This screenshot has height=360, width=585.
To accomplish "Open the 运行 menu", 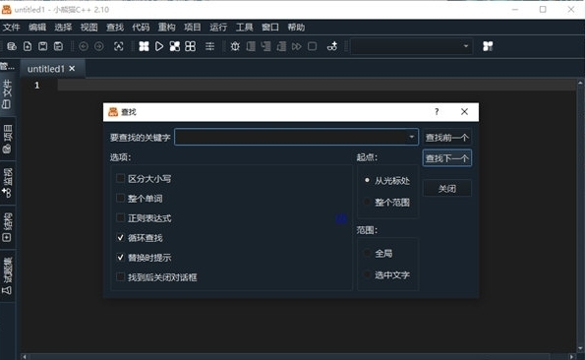I will click(x=218, y=28).
